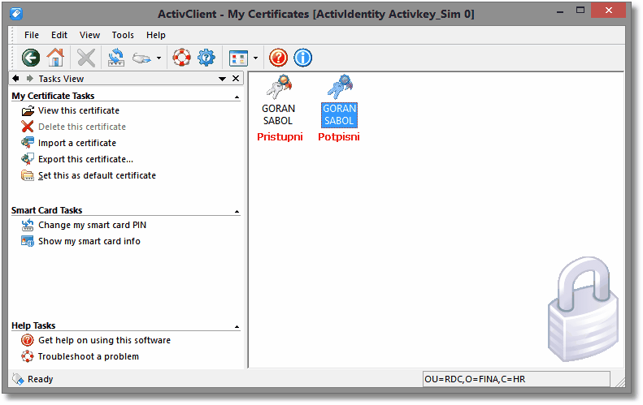Click the view mode toolbar icon
This screenshot has width=643, height=405.
238,58
